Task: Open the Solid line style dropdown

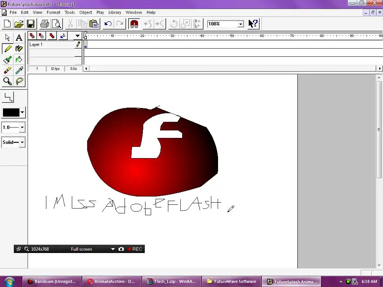Action: [22, 142]
